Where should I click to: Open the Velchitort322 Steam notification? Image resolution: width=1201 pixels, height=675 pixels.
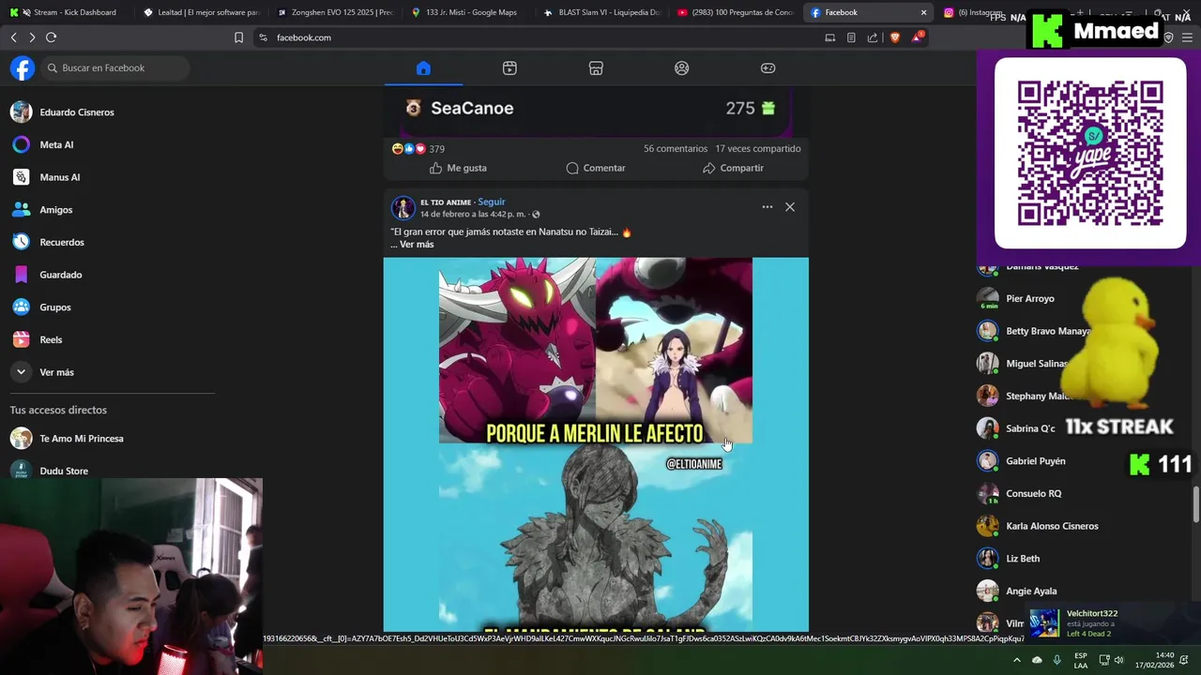click(x=1113, y=623)
